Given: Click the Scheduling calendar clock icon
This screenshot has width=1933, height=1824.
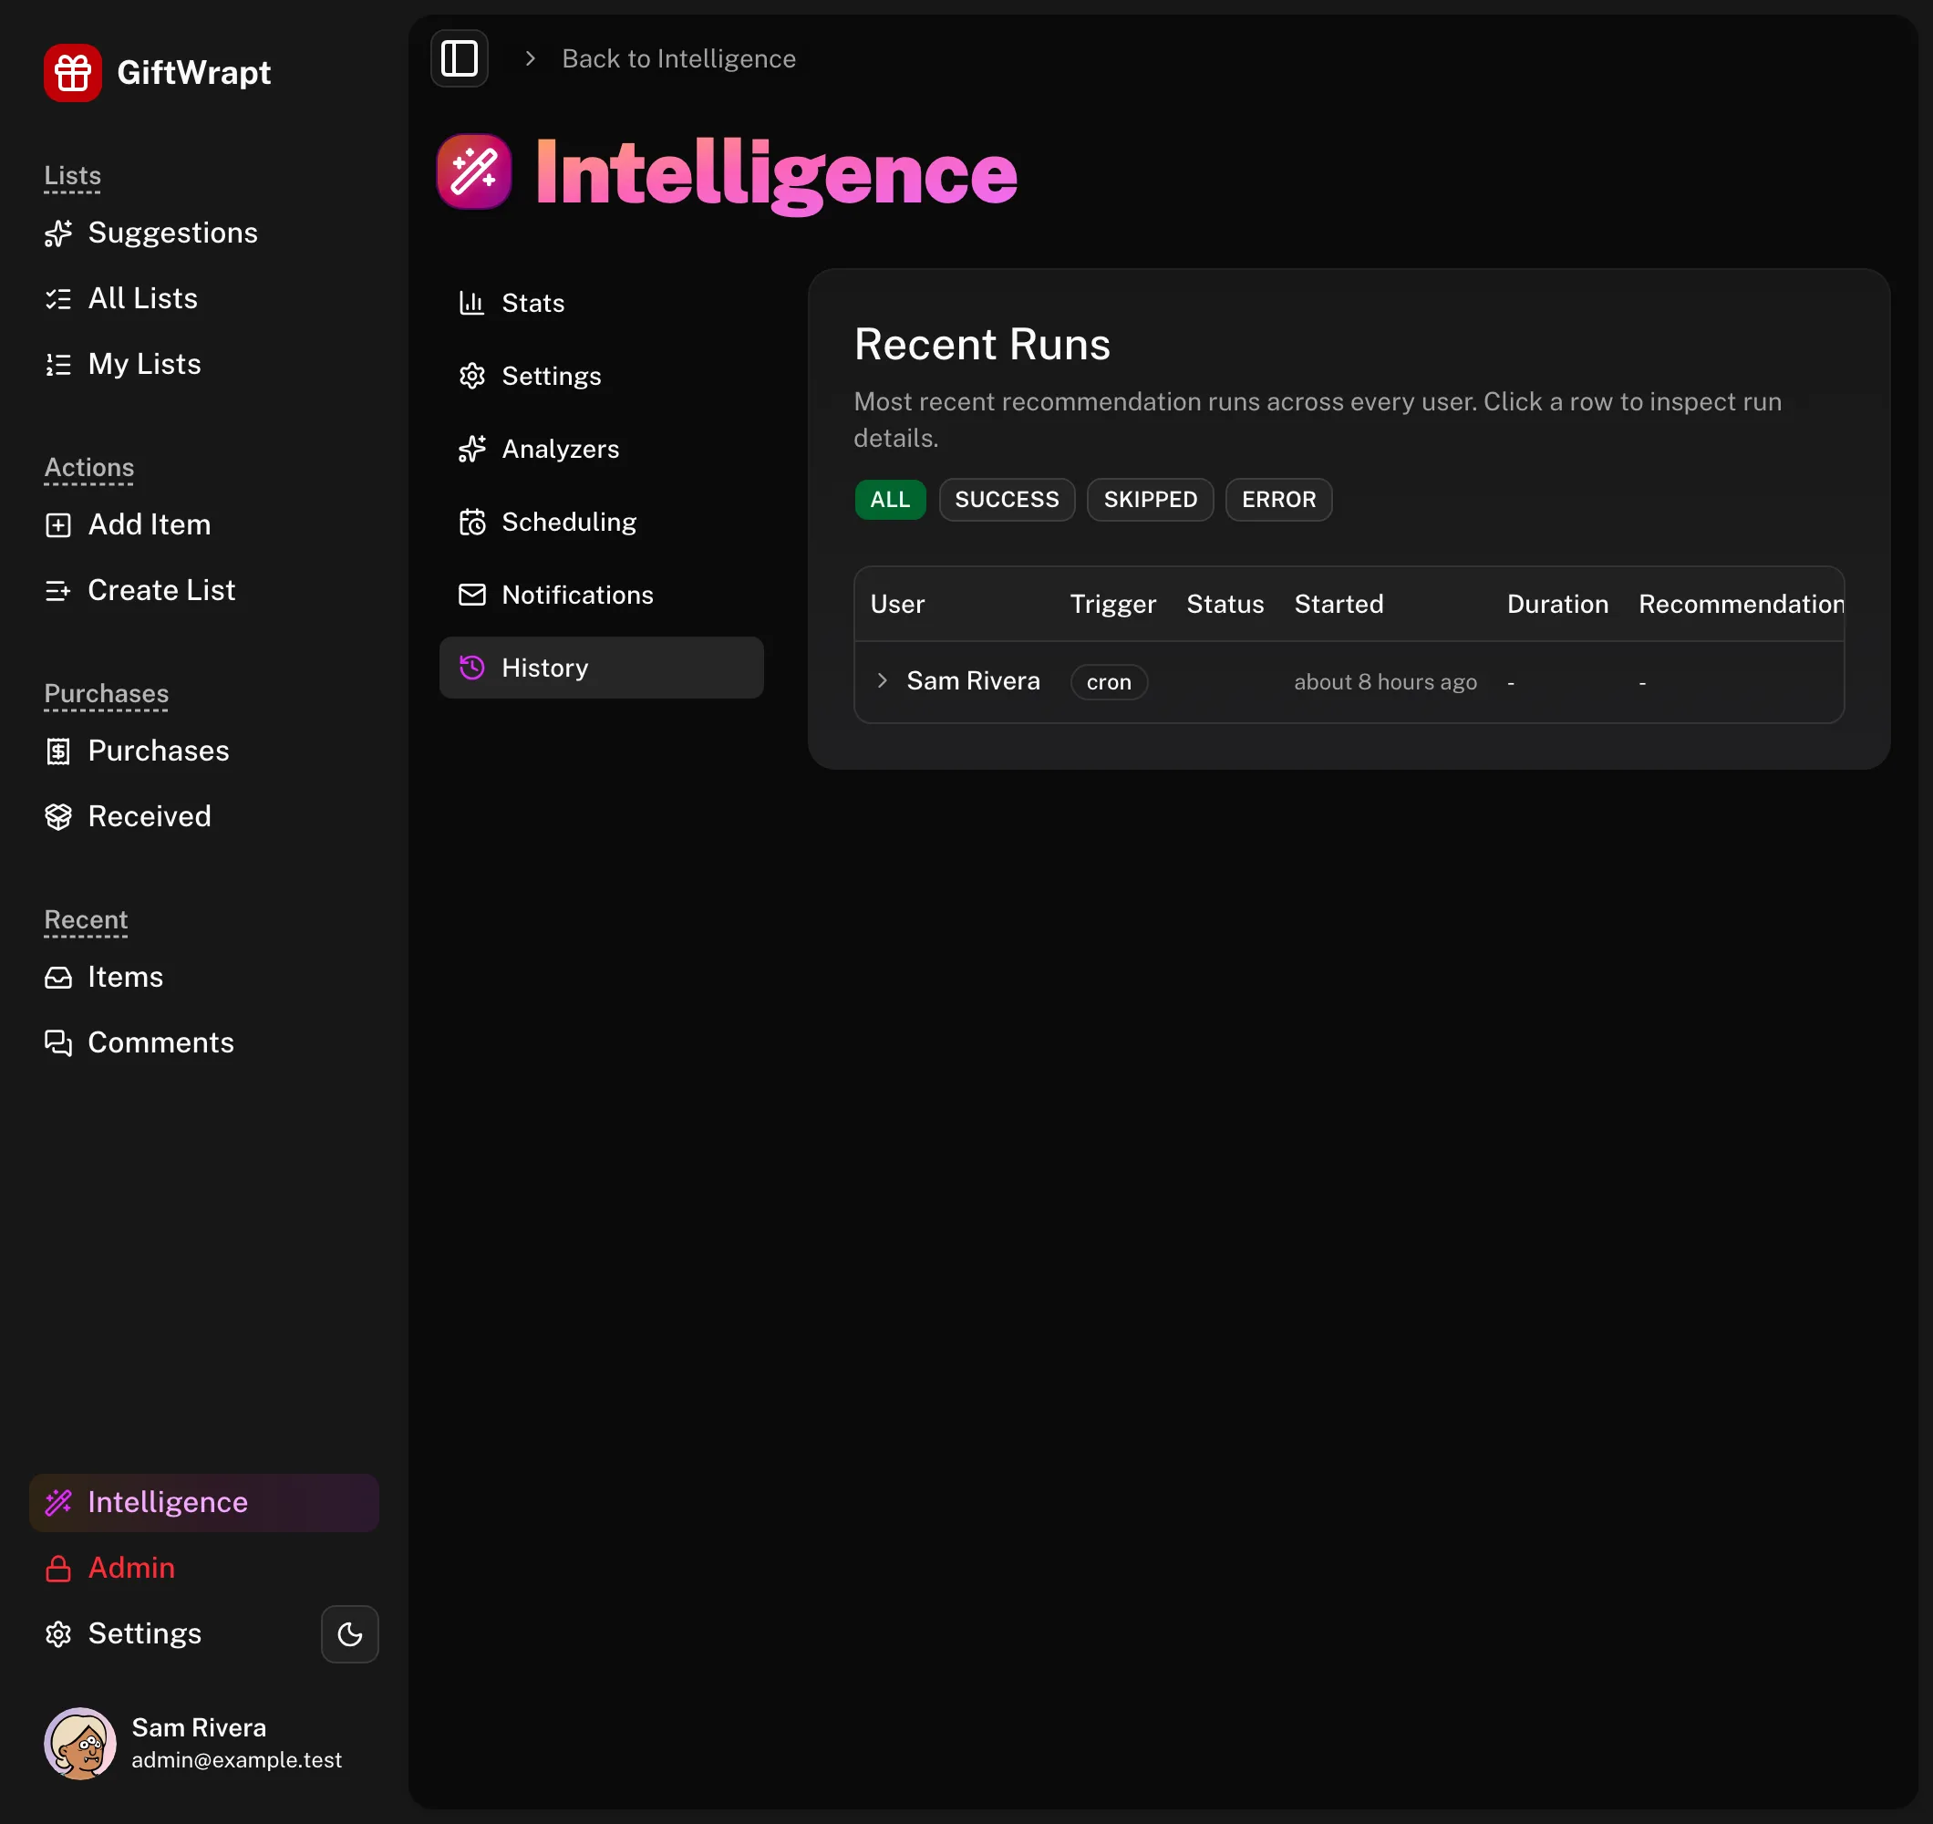Looking at the screenshot, I should tap(471, 522).
